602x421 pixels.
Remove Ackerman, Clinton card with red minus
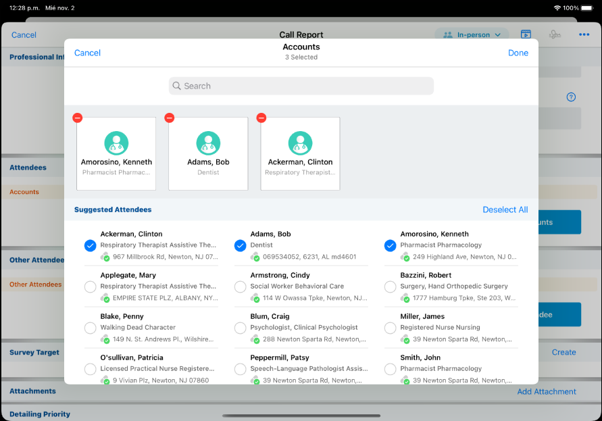(261, 118)
